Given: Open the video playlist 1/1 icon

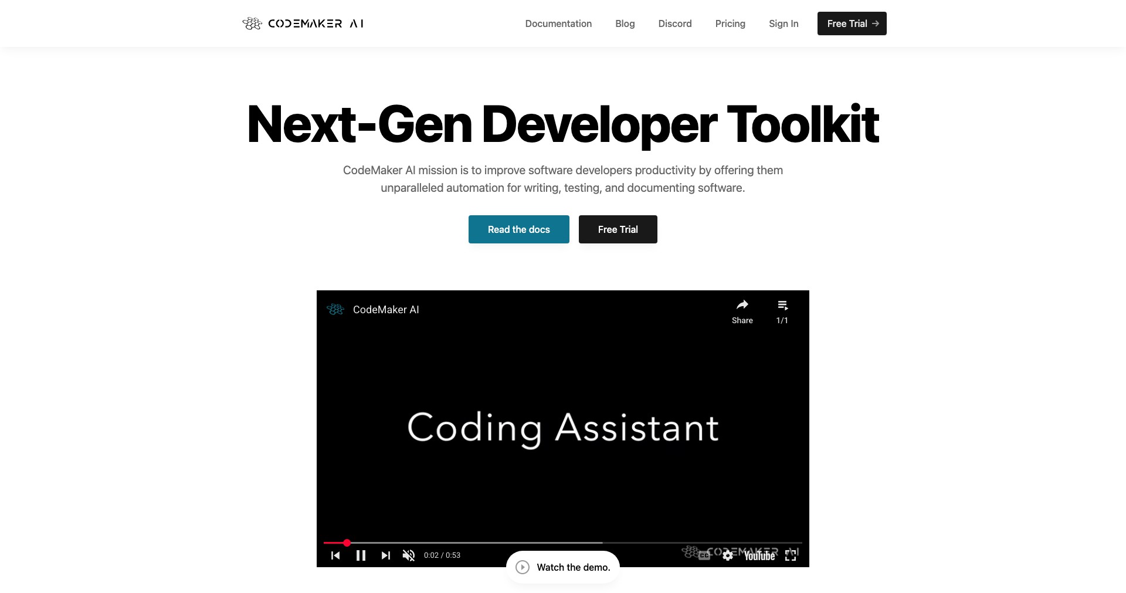Looking at the screenshot, I should point(782,312).
